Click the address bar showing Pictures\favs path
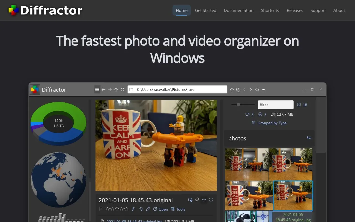 177,90
